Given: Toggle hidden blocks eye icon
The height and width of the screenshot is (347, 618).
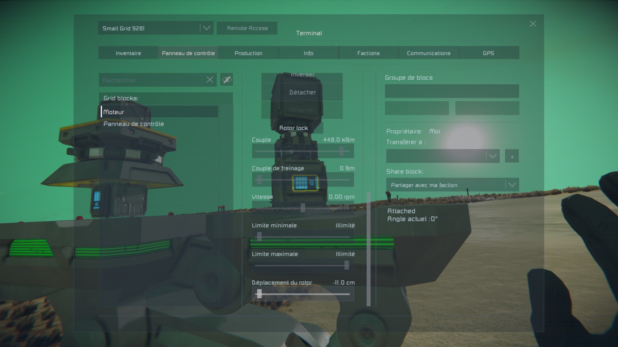Looking at the screenshot, I should pos(227,79).
